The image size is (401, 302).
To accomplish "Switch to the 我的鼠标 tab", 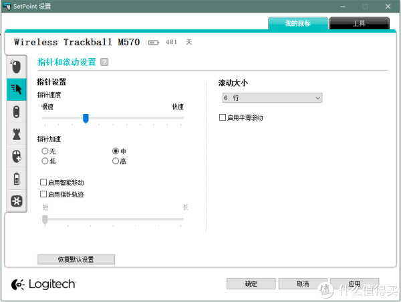I will point(299,23).
